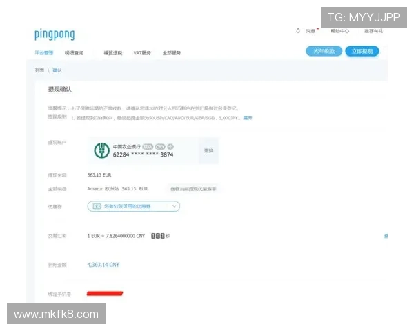Open 帮助中心 help center
This screenshot has height=331, width=414.
tap(339, 31)
